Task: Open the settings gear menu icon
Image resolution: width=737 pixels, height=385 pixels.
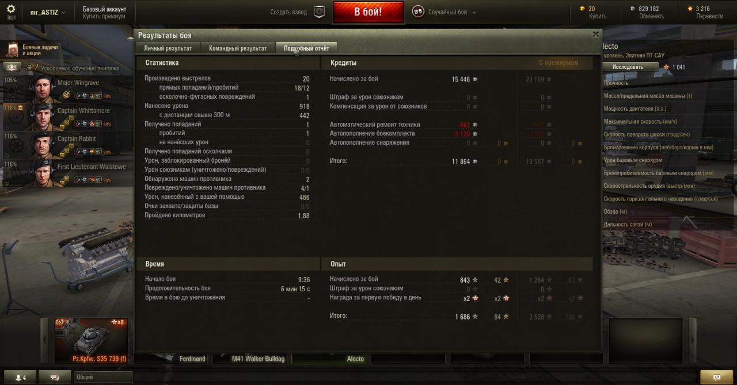Action: click(11, 9)
